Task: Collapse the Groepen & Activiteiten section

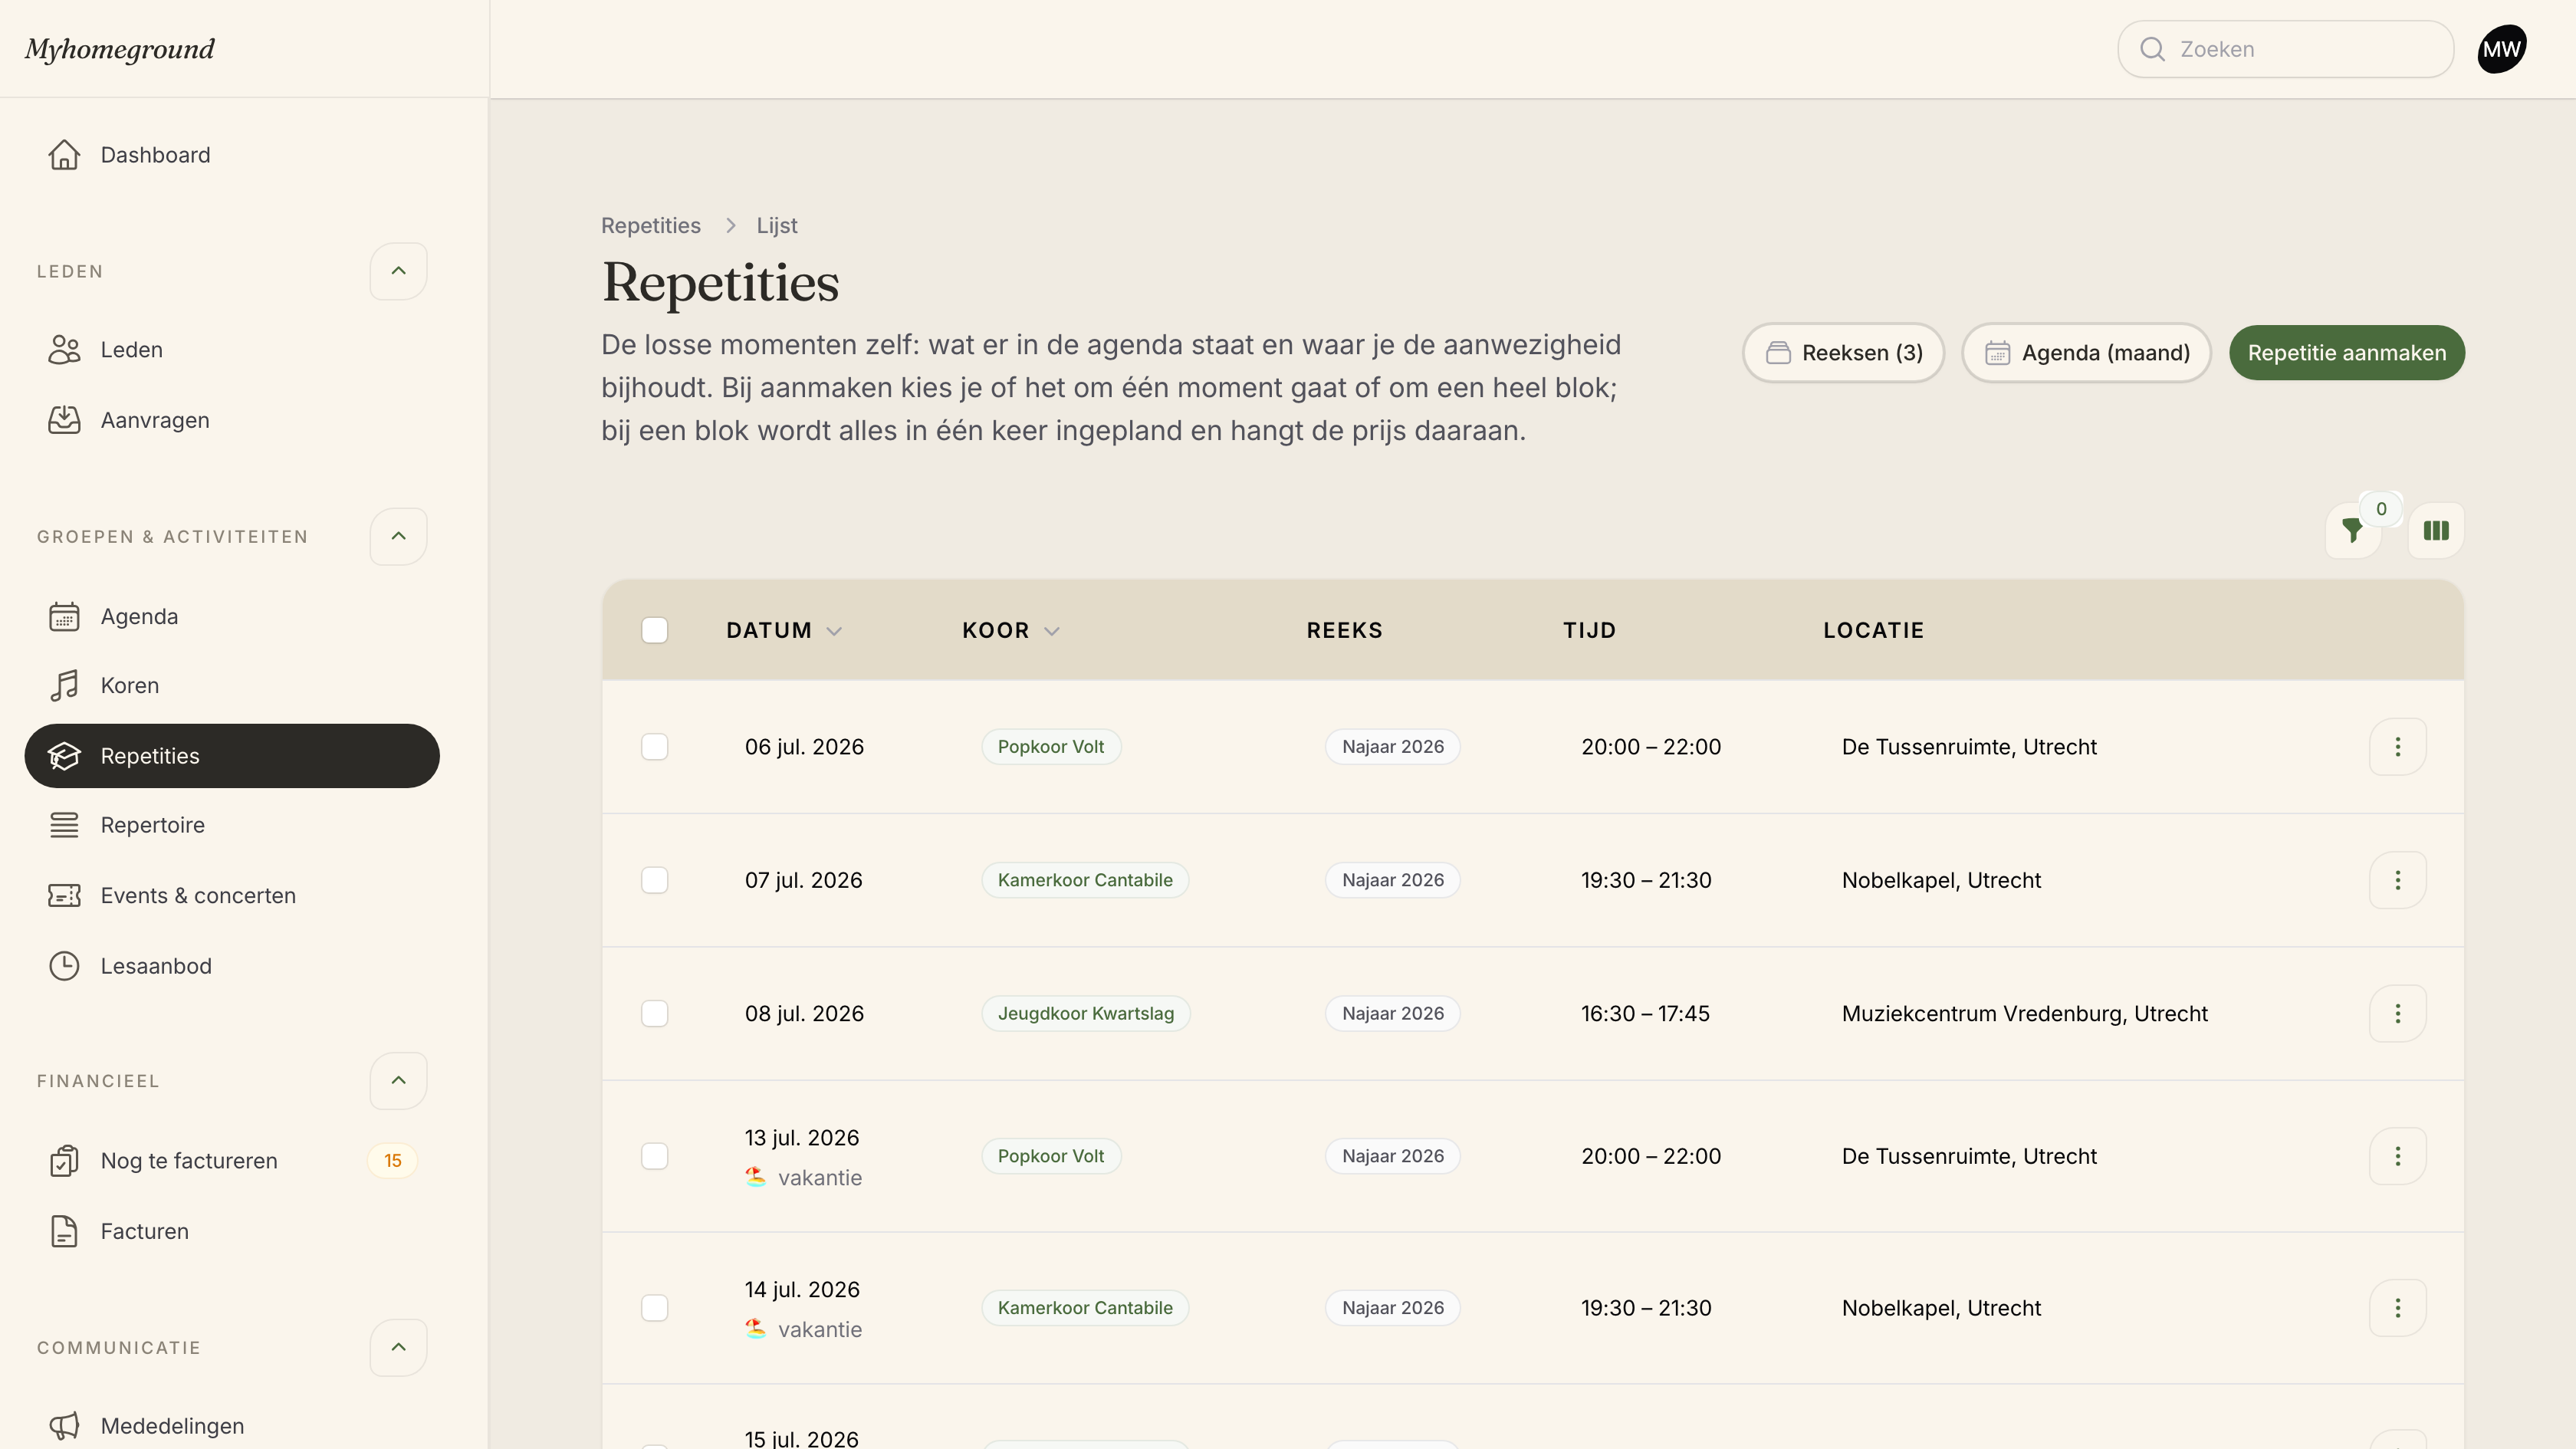Action: click(x=398, y=536)
